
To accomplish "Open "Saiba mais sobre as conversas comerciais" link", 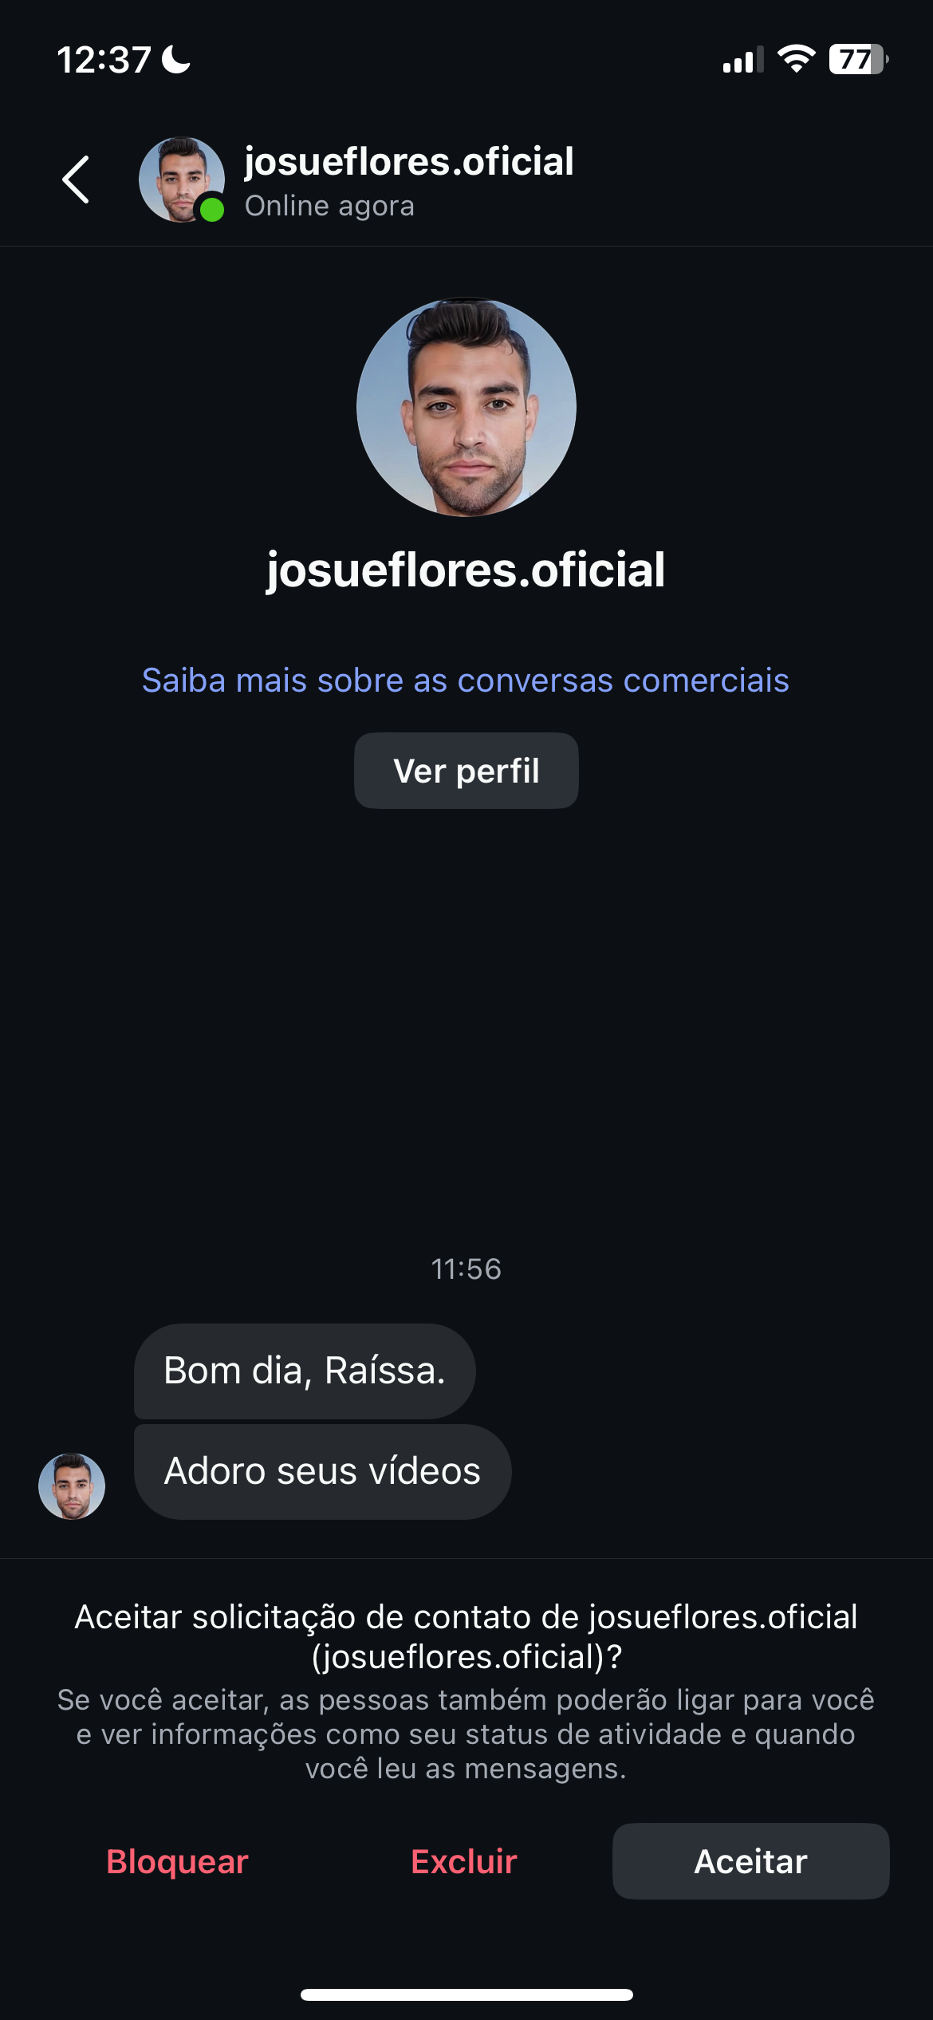I will click(x=466, y=681).
